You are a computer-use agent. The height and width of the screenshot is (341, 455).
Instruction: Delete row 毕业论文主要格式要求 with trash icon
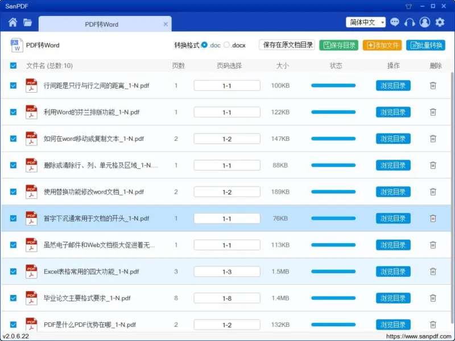(433, 298)
